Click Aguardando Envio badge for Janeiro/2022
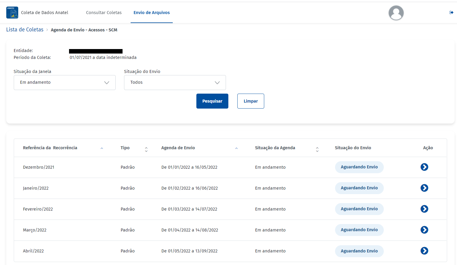Viewport: 457px width, 265px height. point(359,188)
